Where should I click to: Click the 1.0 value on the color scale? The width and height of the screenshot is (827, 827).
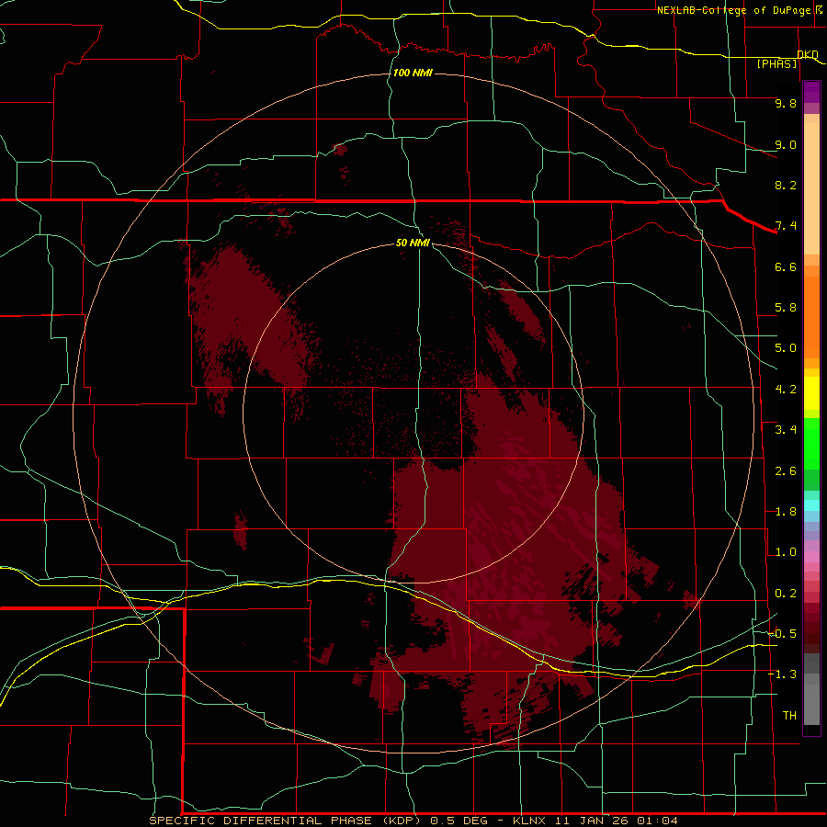(786, 552)
